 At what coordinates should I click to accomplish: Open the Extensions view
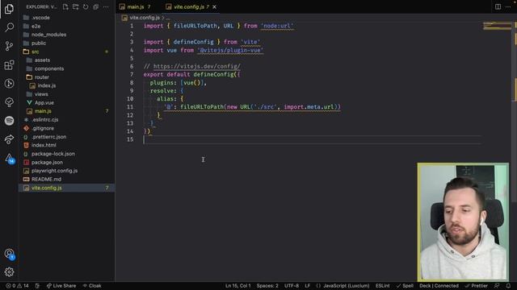[9, 64]
